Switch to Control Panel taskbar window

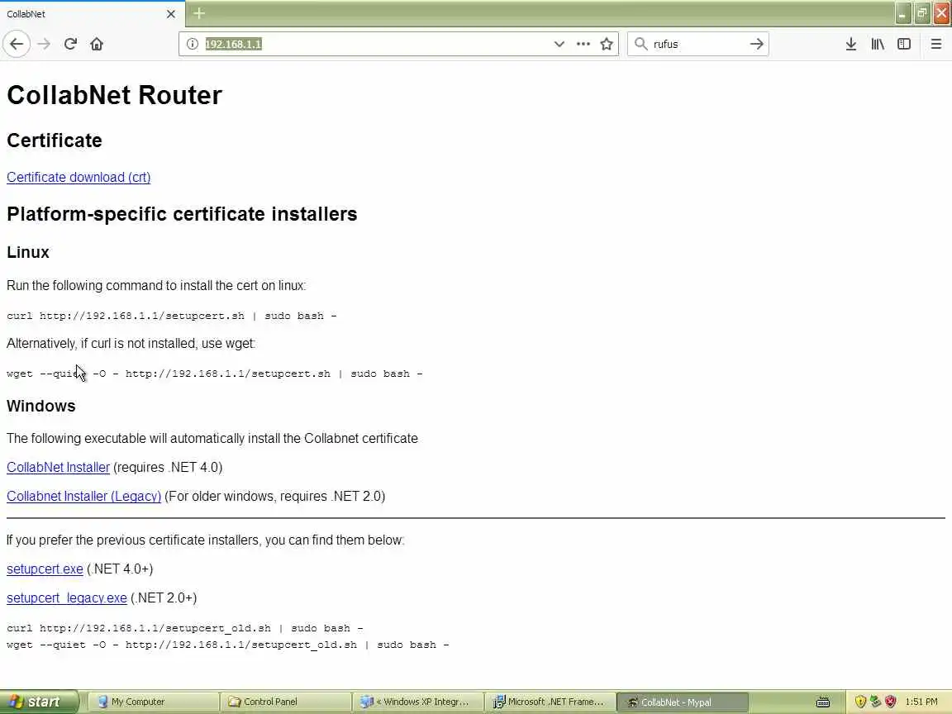[x=285, y=702]
